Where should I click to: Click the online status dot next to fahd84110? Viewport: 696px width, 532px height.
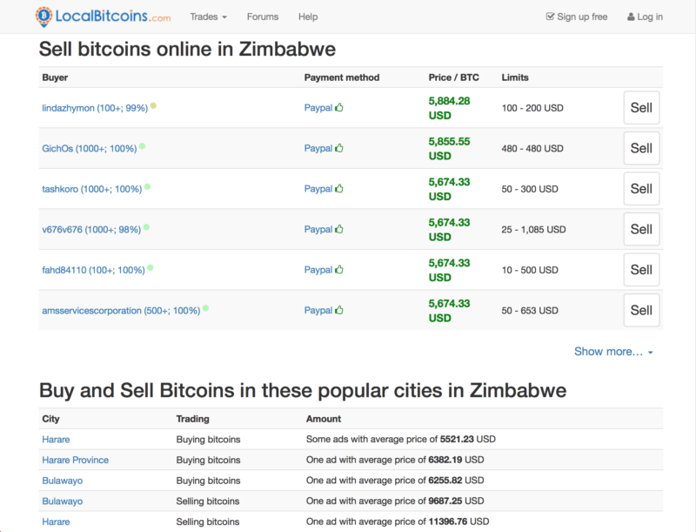[x=150, y=268]
